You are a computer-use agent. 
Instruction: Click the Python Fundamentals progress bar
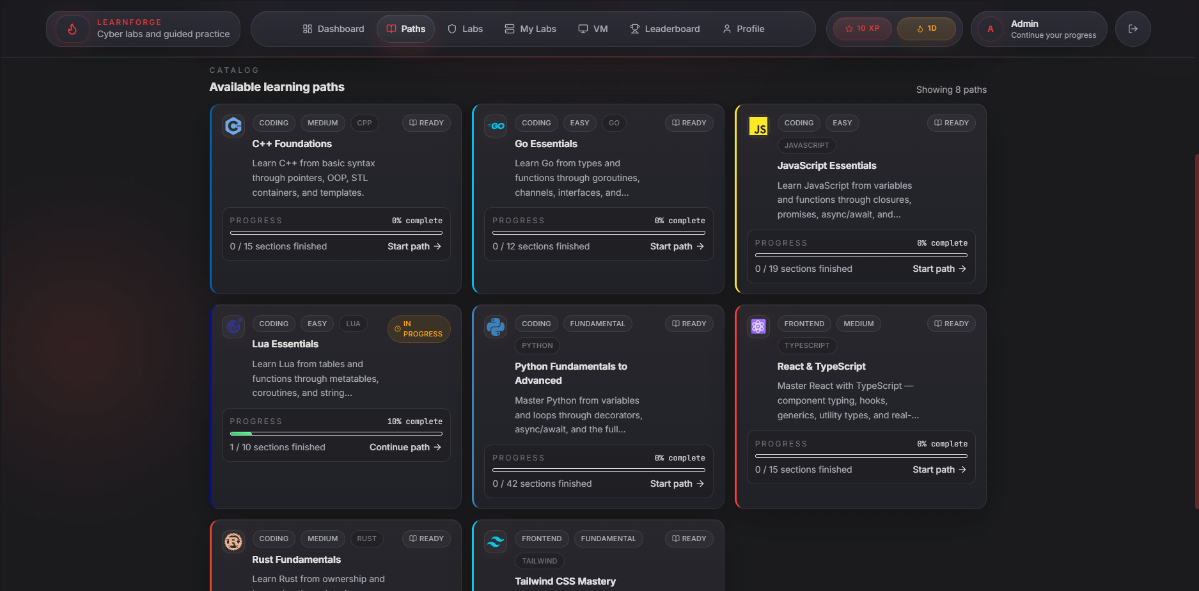coord(599,470)
